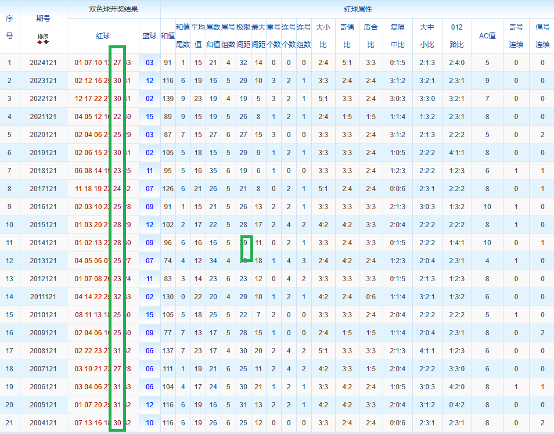Click the 双色球开奖结果 group header

coord(113,9)
